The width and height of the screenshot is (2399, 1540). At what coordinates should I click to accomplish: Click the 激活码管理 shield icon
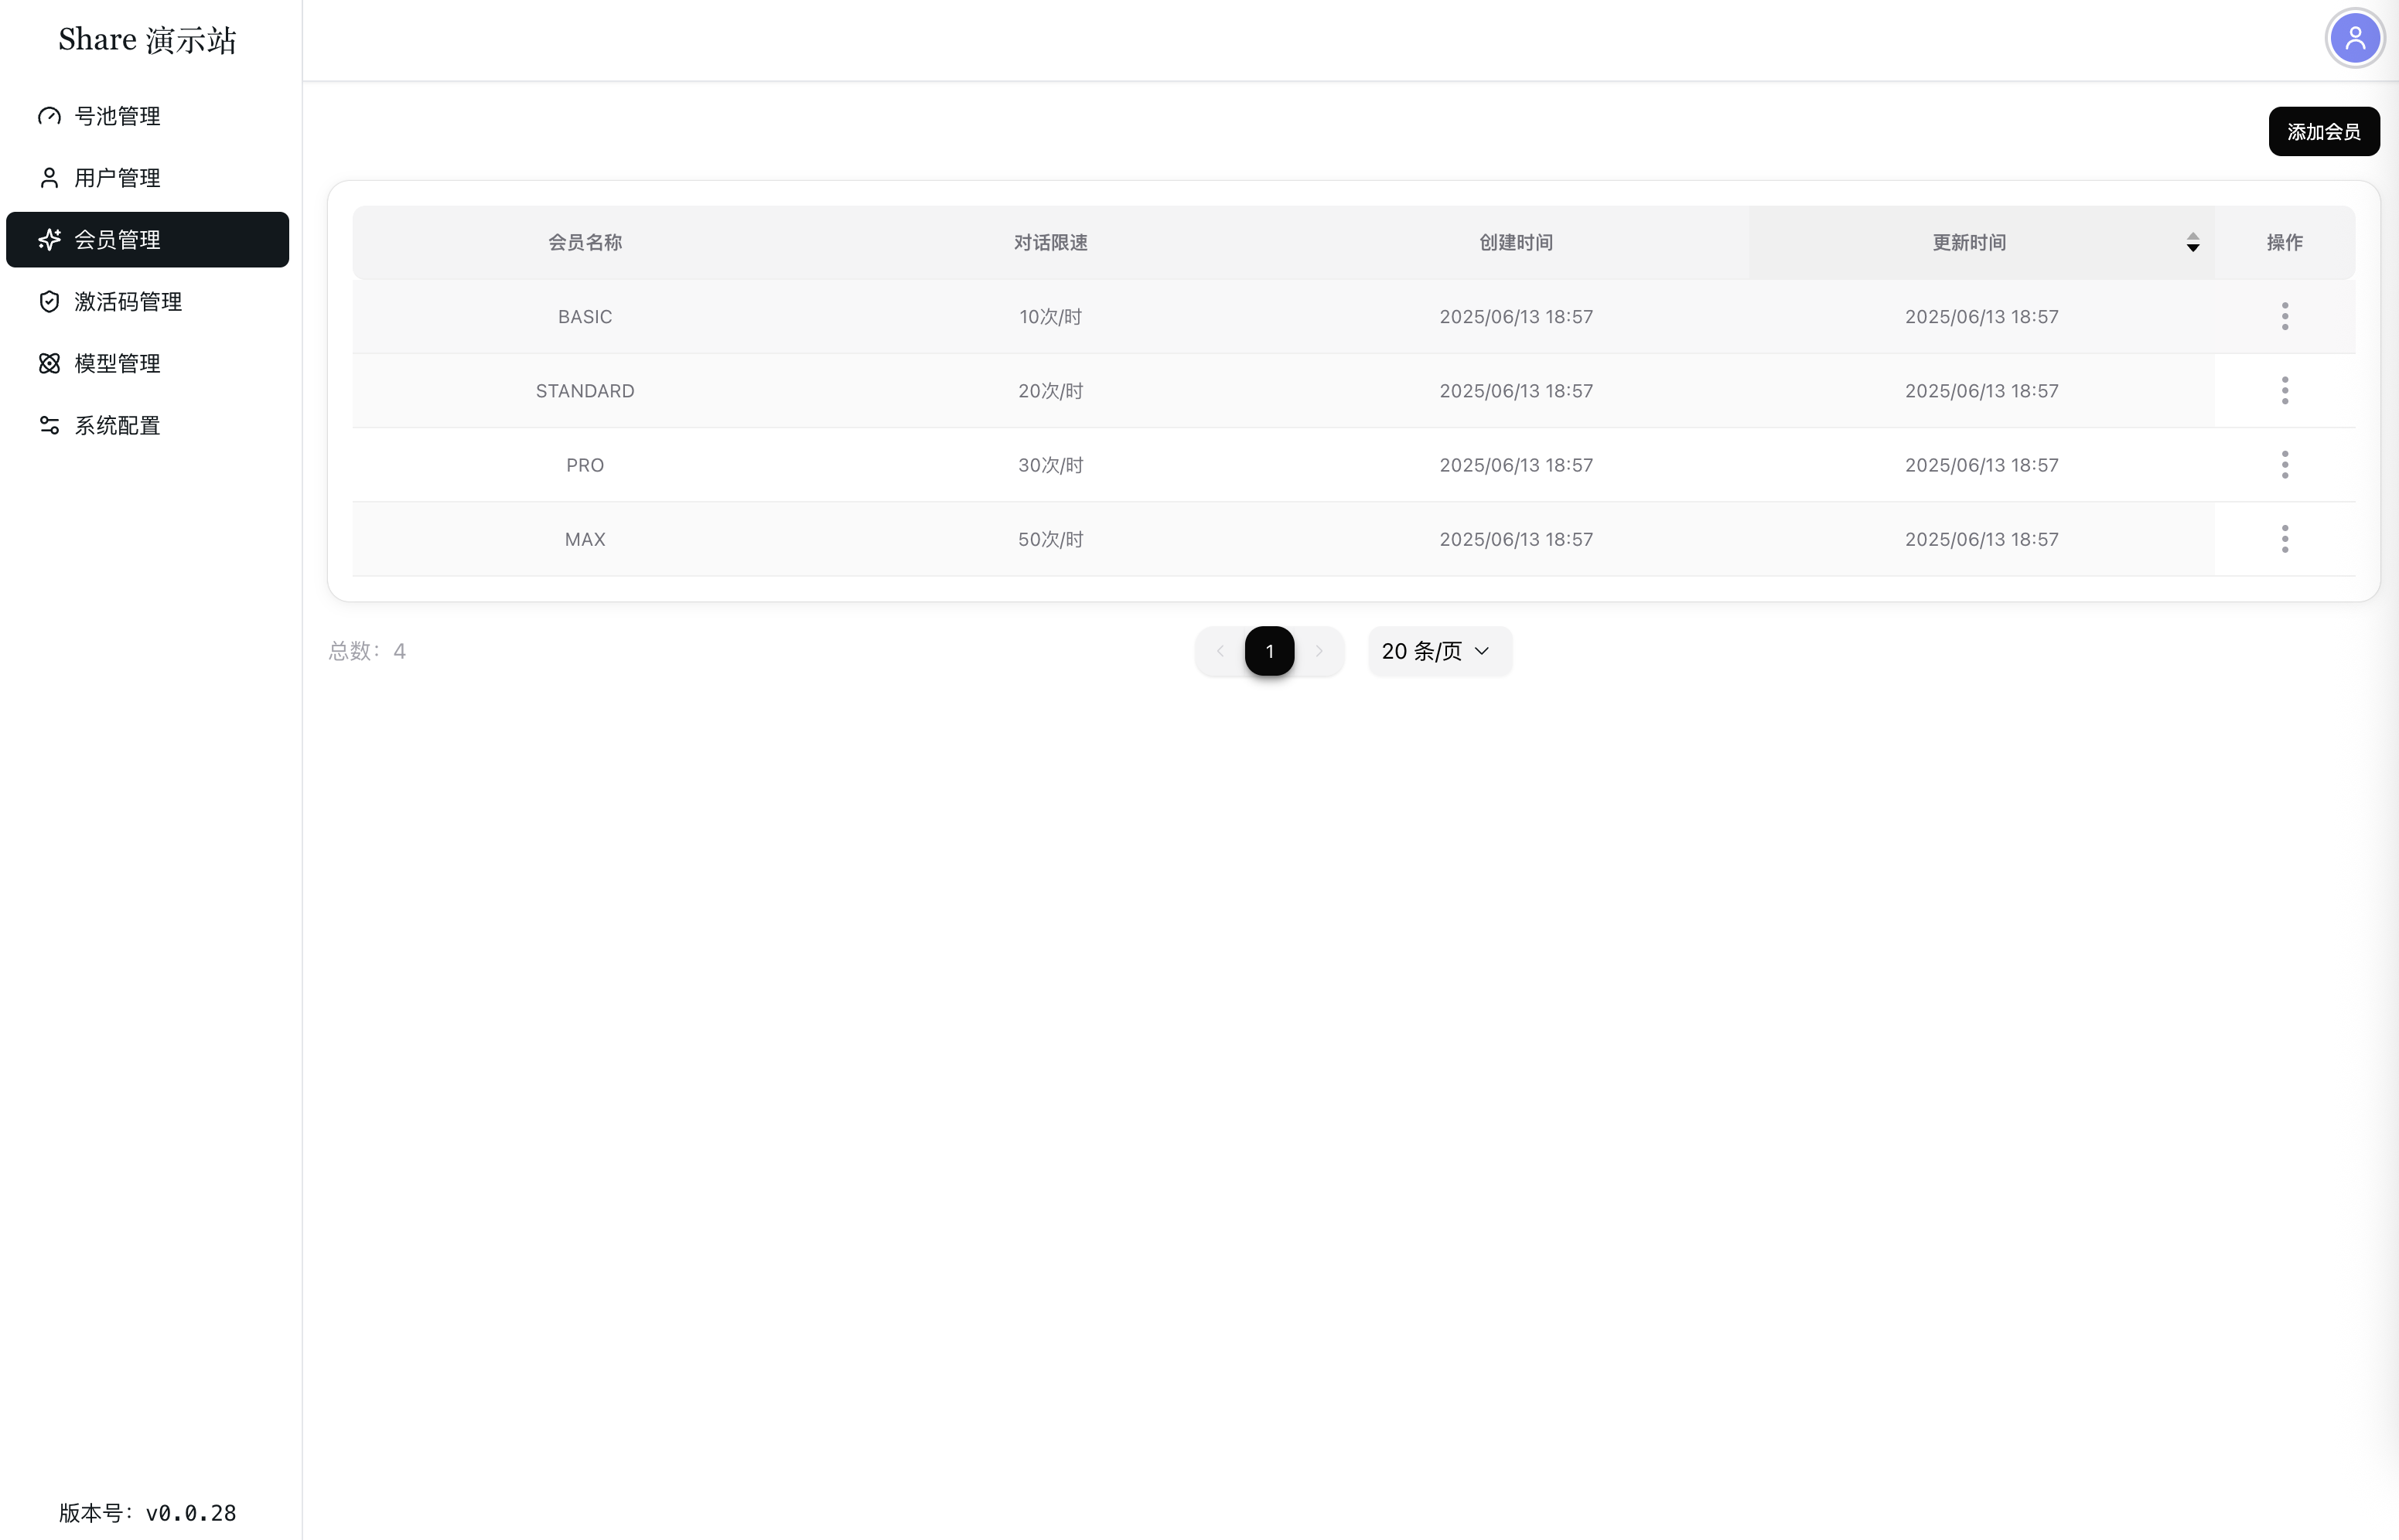click(49, 302)
